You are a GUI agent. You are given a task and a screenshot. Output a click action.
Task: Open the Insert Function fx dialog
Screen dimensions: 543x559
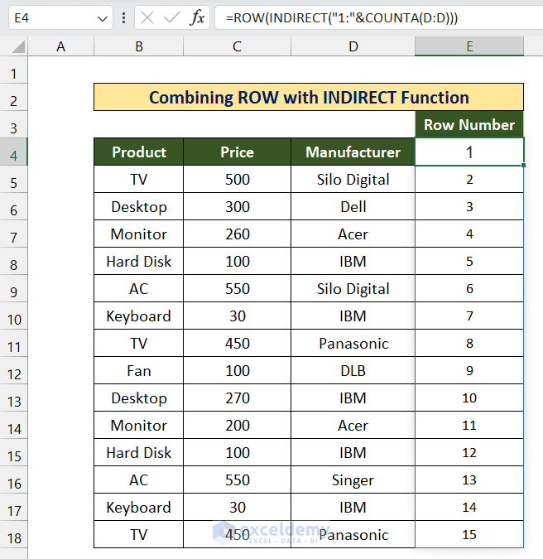pos(197,17)
